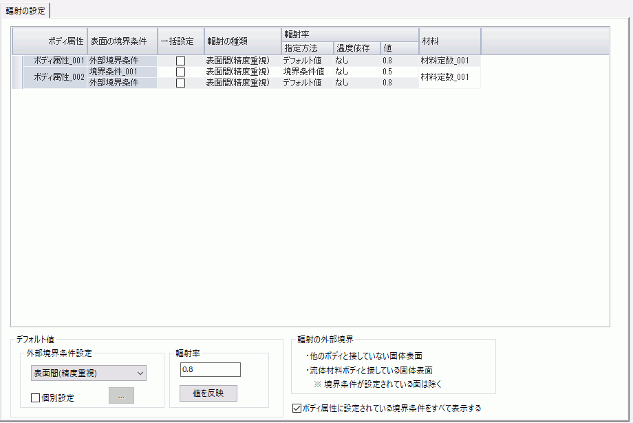Enable 一括設定 for ボディ属性_002 外部境界条件 row
Screen dimensions: 633x423
point(181,83)
